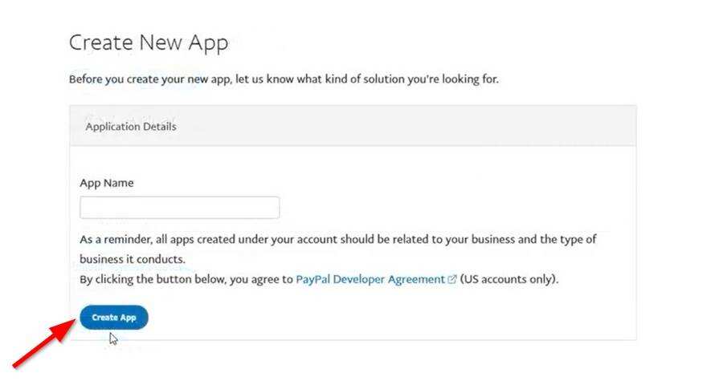Select the Application Details panel header

coord(353,126)
